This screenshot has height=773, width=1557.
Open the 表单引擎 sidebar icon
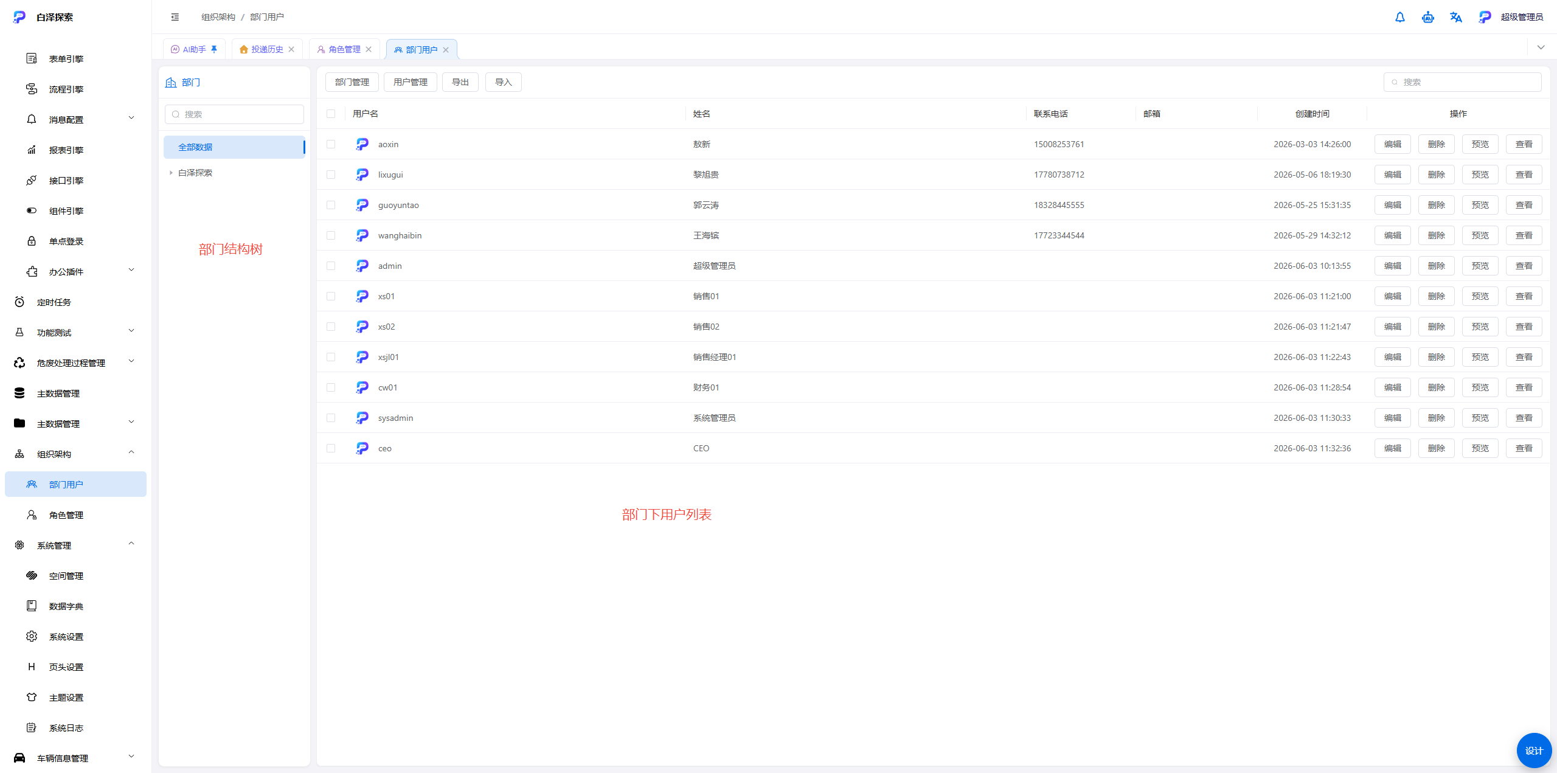click(32, 58)
